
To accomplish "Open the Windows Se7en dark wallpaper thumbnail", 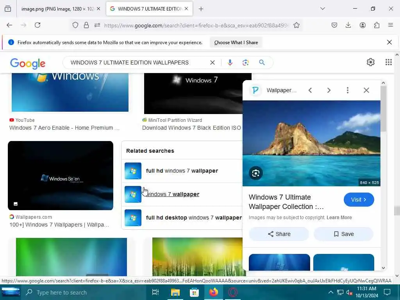I will point(61,175).
